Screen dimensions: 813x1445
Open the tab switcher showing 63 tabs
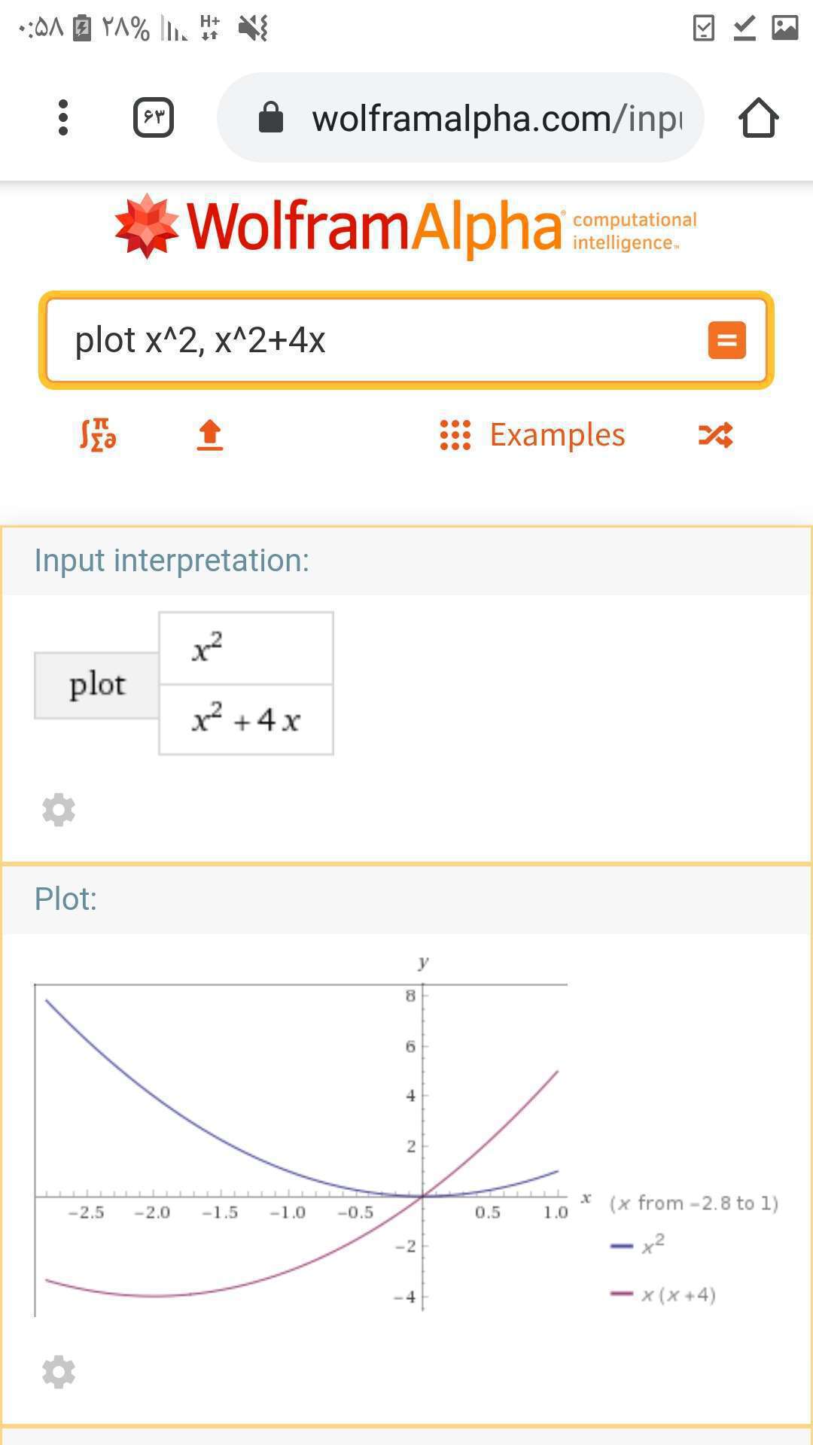click(x=154, y=117)
